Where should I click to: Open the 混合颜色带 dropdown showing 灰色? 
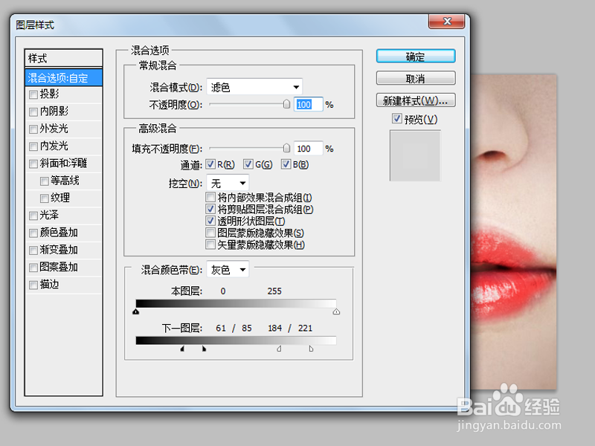228,270
